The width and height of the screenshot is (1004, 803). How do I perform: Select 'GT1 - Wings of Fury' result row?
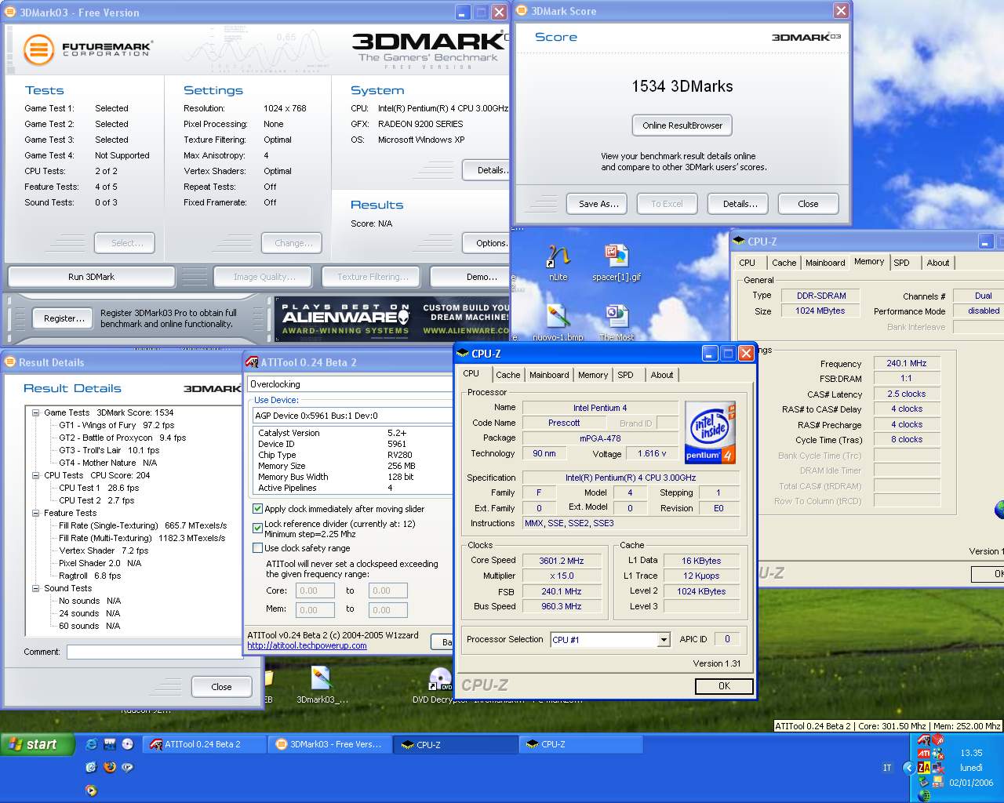click(116, 425)
